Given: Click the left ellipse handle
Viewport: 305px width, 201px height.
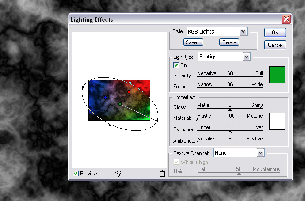Looking at the screenshot, I should (83, 87).
